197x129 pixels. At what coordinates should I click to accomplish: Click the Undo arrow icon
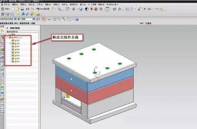tap(28, 9)
